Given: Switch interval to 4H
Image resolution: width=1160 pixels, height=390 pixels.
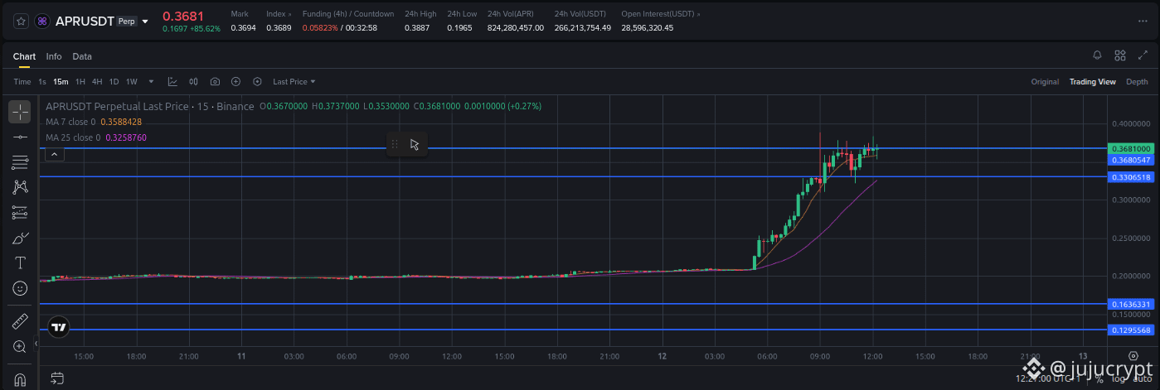Looking at the screenshot, I should [97, 81].
